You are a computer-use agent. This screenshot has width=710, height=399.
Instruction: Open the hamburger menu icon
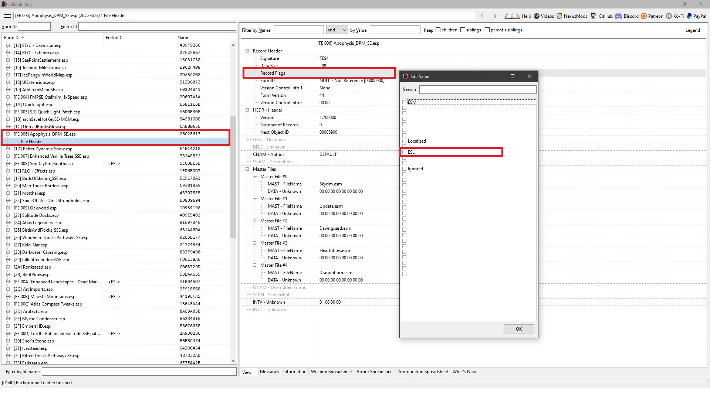7,16
